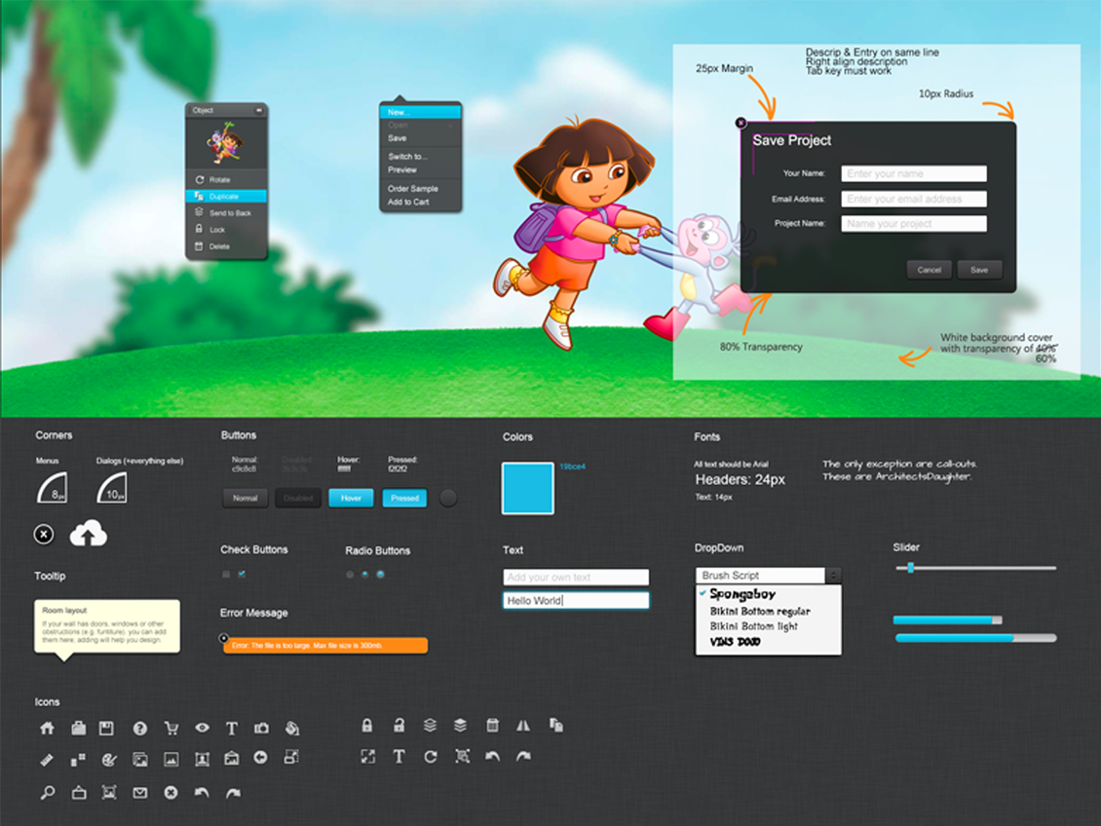This screenshot has height=826, width=1101.
Task: Focus the Your Name input field
Action: [x=914, y=173]
